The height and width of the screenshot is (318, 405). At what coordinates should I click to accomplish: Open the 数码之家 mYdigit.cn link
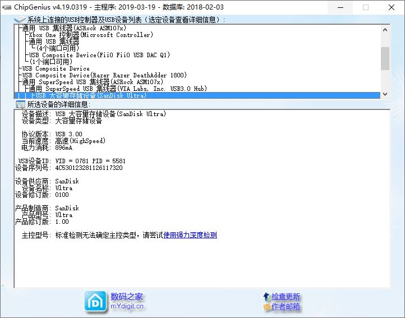pyautogui.click(x=127, y=301)
